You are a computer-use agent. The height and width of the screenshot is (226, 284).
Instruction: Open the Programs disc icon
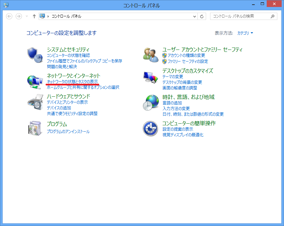(35, 128)
